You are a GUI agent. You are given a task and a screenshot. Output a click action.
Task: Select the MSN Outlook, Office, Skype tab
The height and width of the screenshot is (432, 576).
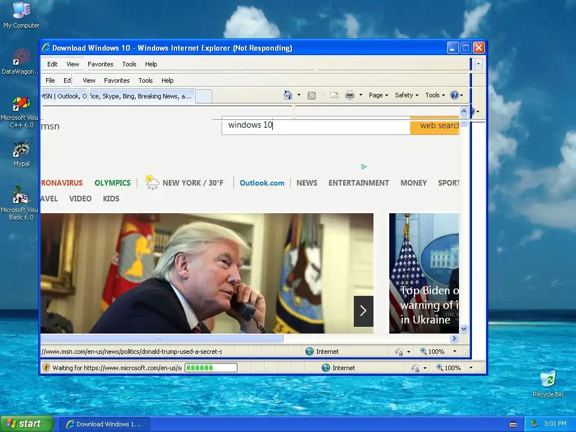click(118, 96)
